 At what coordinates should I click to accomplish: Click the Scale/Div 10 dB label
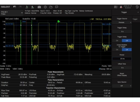(x=29, y=19)
